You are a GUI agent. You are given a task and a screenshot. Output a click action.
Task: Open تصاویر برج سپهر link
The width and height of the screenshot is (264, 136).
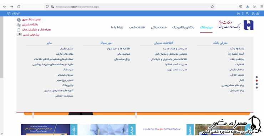tap(65, 80)
